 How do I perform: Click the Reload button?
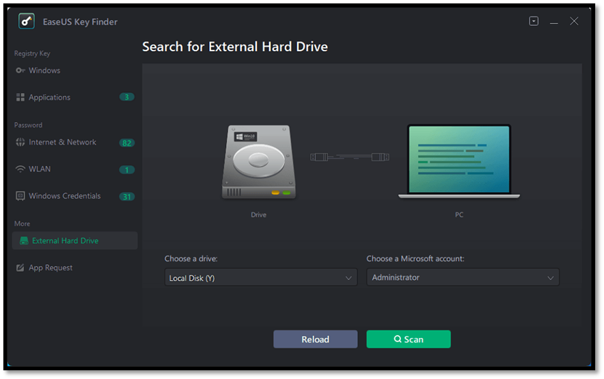click(316, 339)
